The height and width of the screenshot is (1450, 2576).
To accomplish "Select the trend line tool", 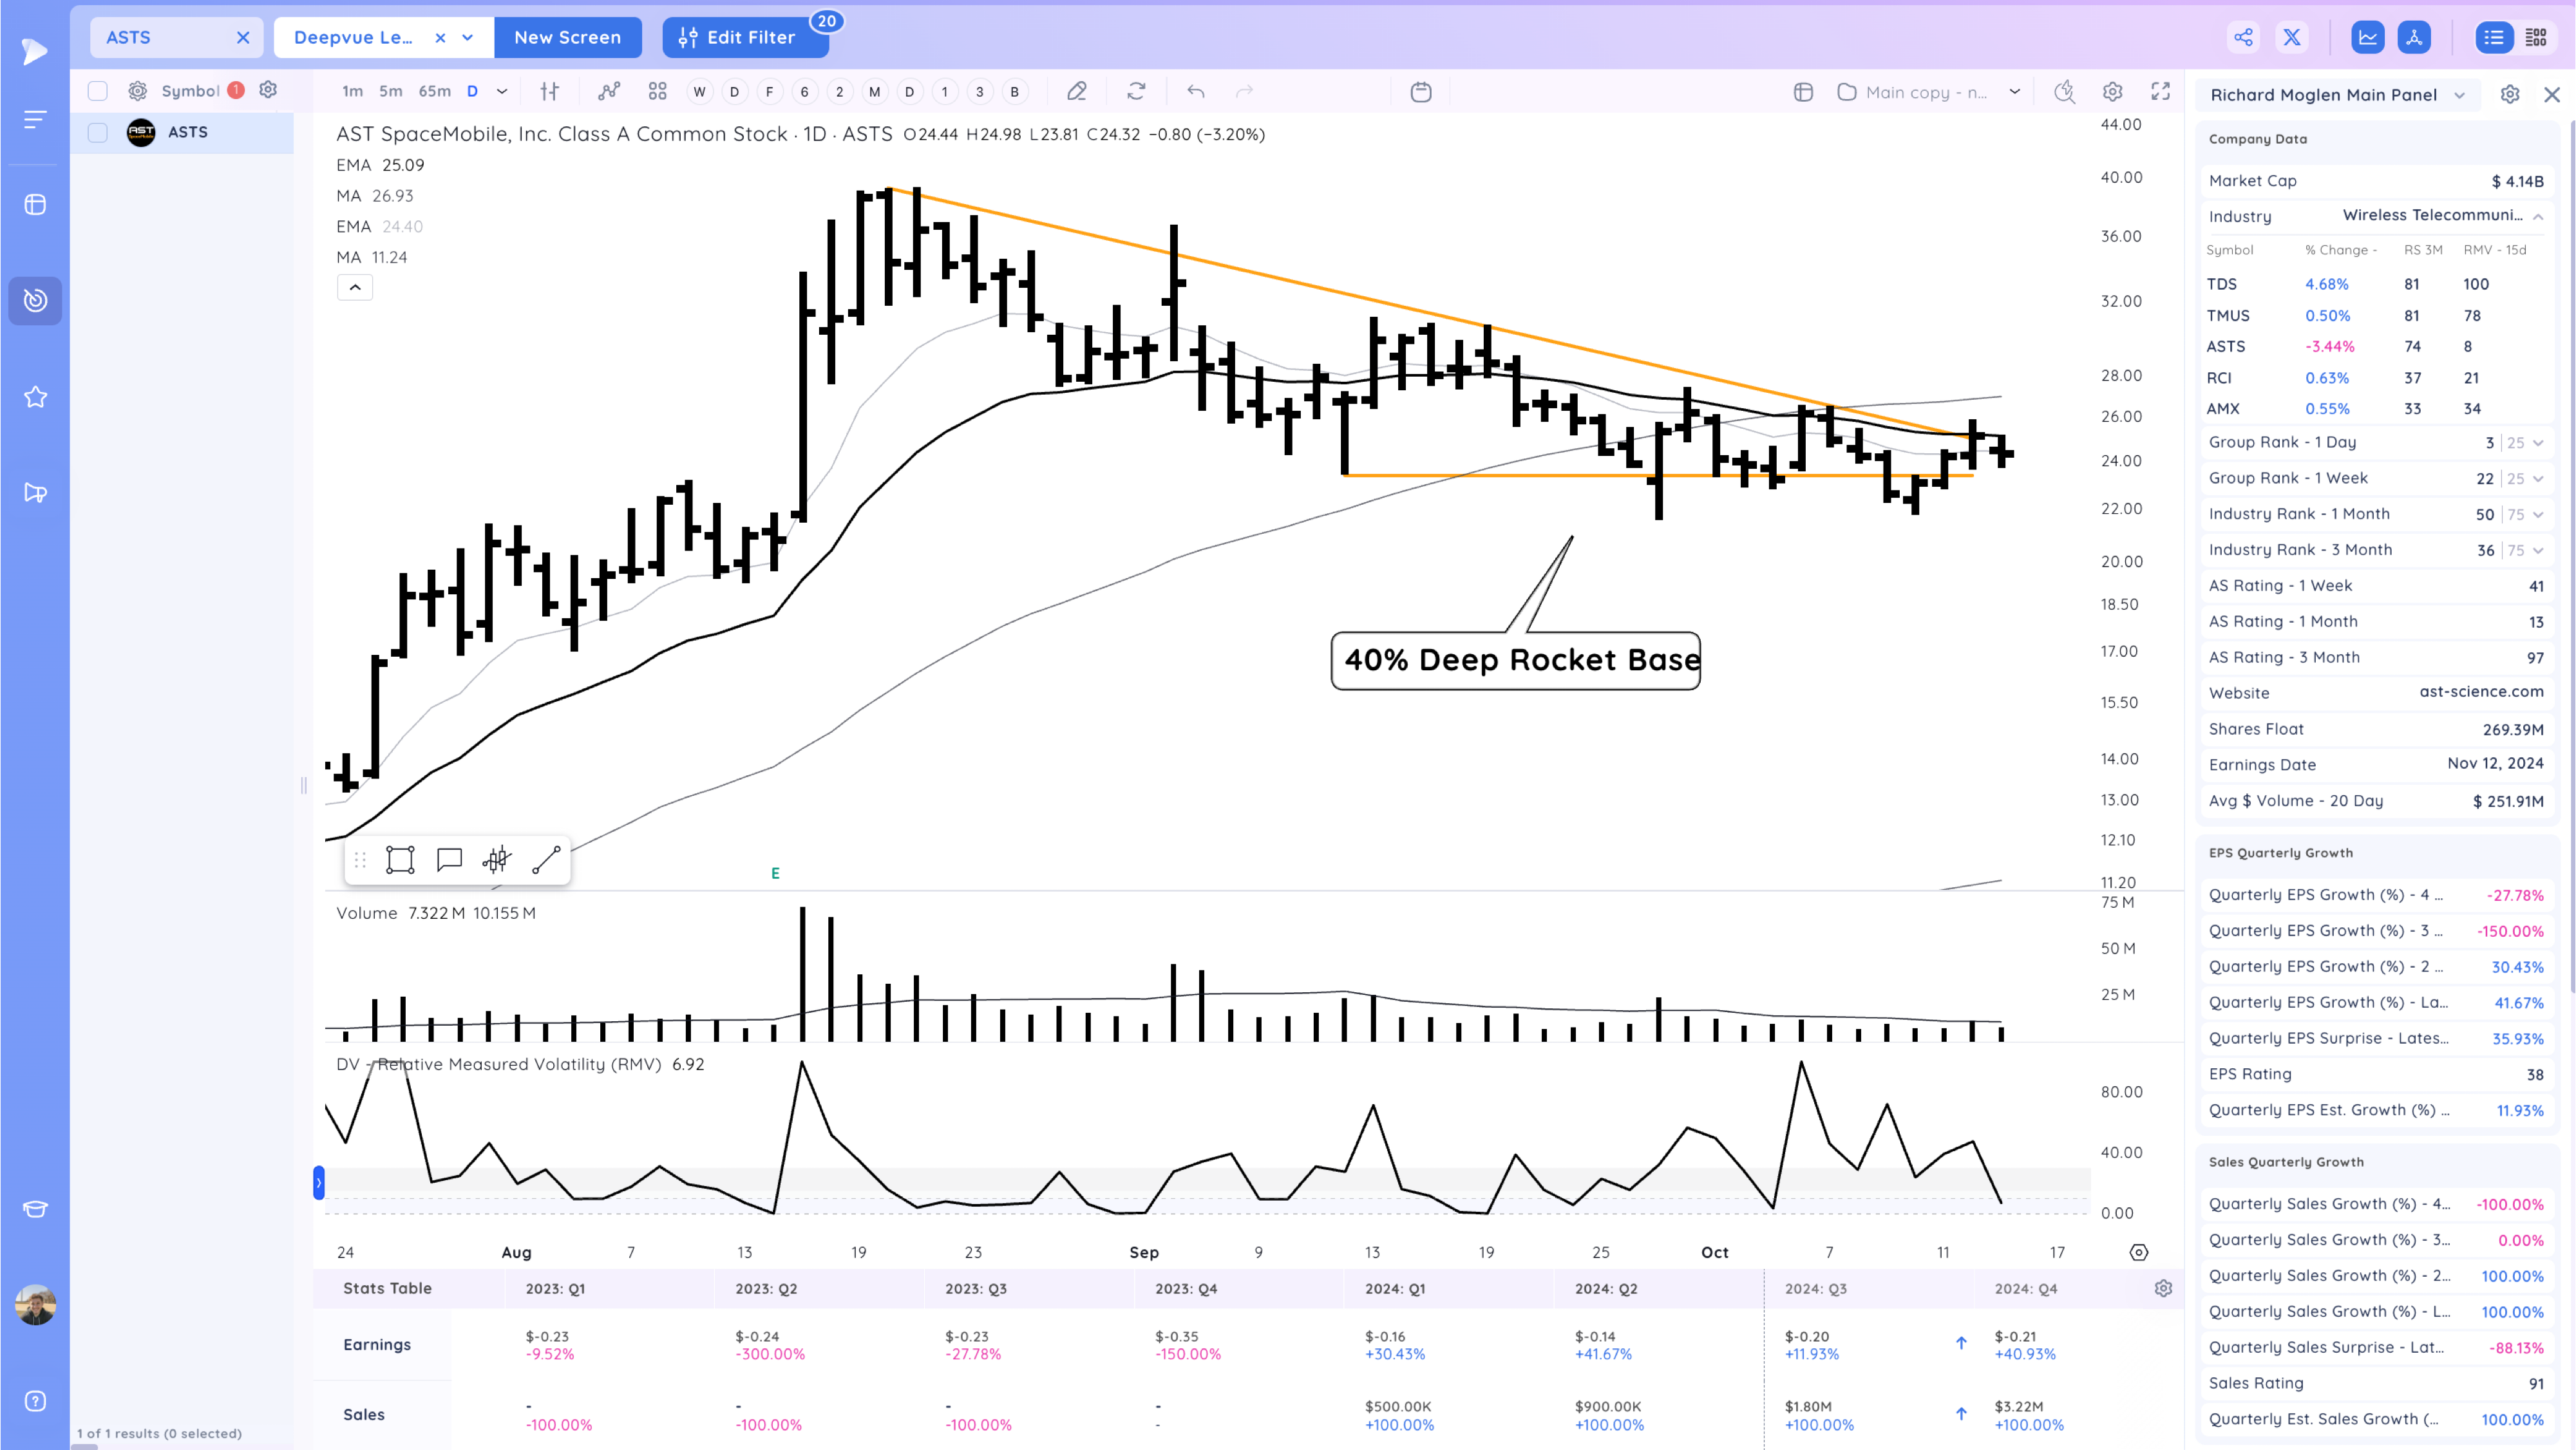I will [x=546, y=860].
